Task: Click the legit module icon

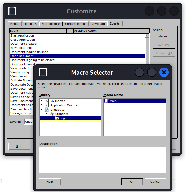Action: (x=57, y=118)
